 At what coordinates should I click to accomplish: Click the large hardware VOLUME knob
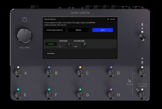(x=25, y=36)
